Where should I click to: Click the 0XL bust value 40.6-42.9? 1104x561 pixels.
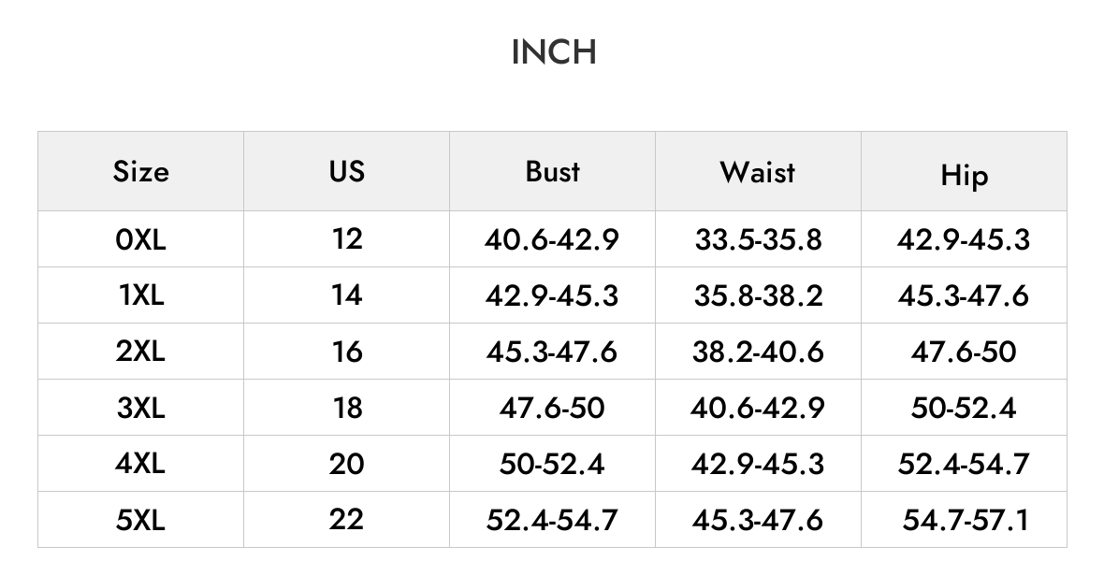[x=552, y=240]
